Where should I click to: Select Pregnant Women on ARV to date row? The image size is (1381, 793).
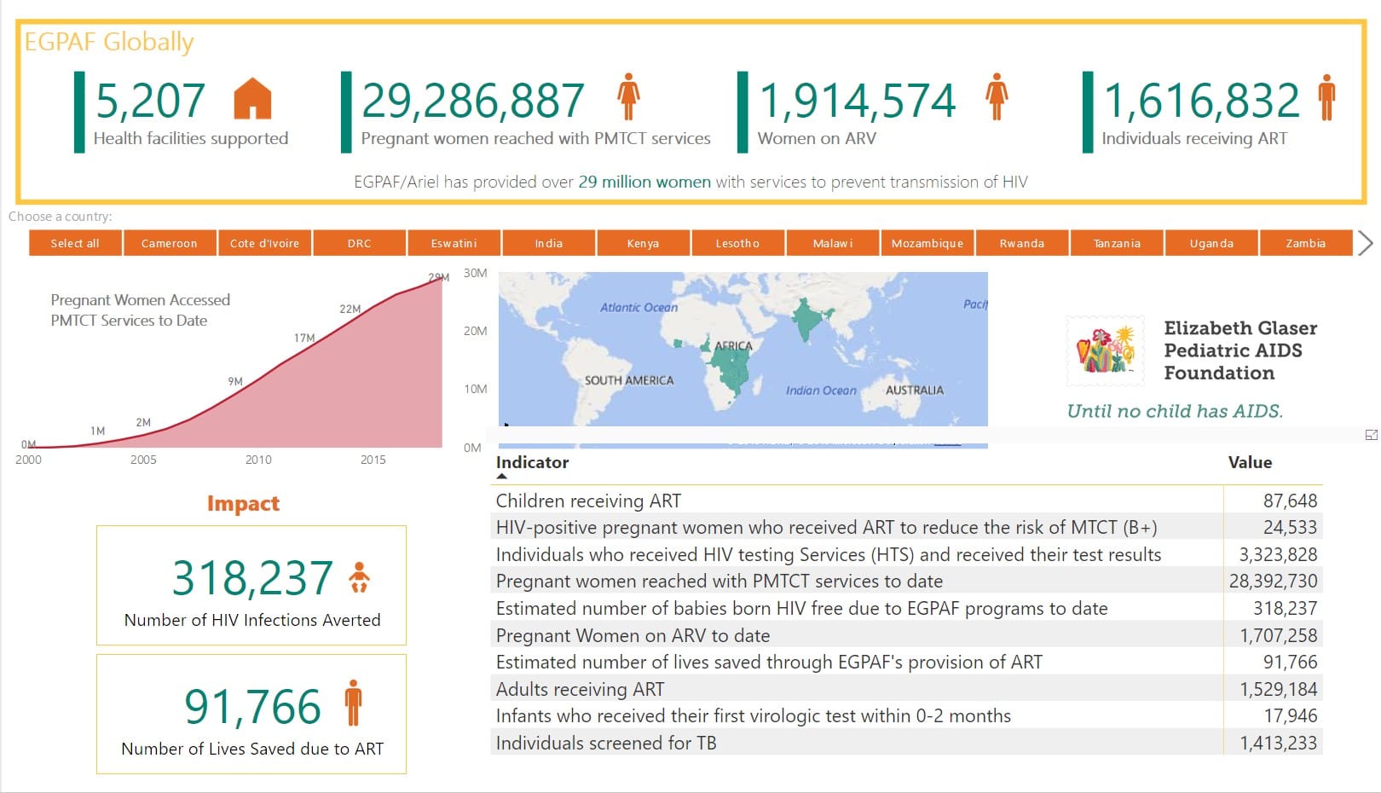[906, 635]
